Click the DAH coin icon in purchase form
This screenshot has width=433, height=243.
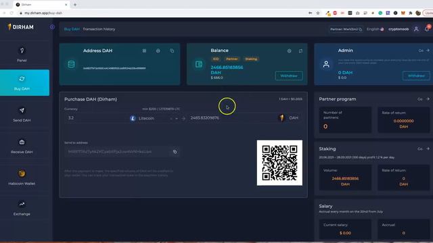281,117
